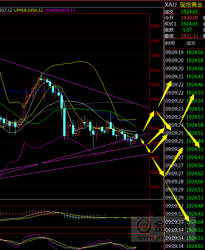Click the 1860 price axis label
Screen dimensions: 205x250
pos(155,187)
